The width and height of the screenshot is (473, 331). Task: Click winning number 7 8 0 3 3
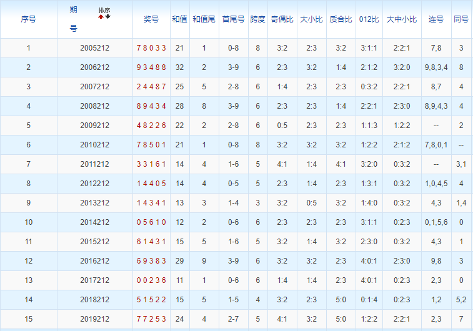151,48
